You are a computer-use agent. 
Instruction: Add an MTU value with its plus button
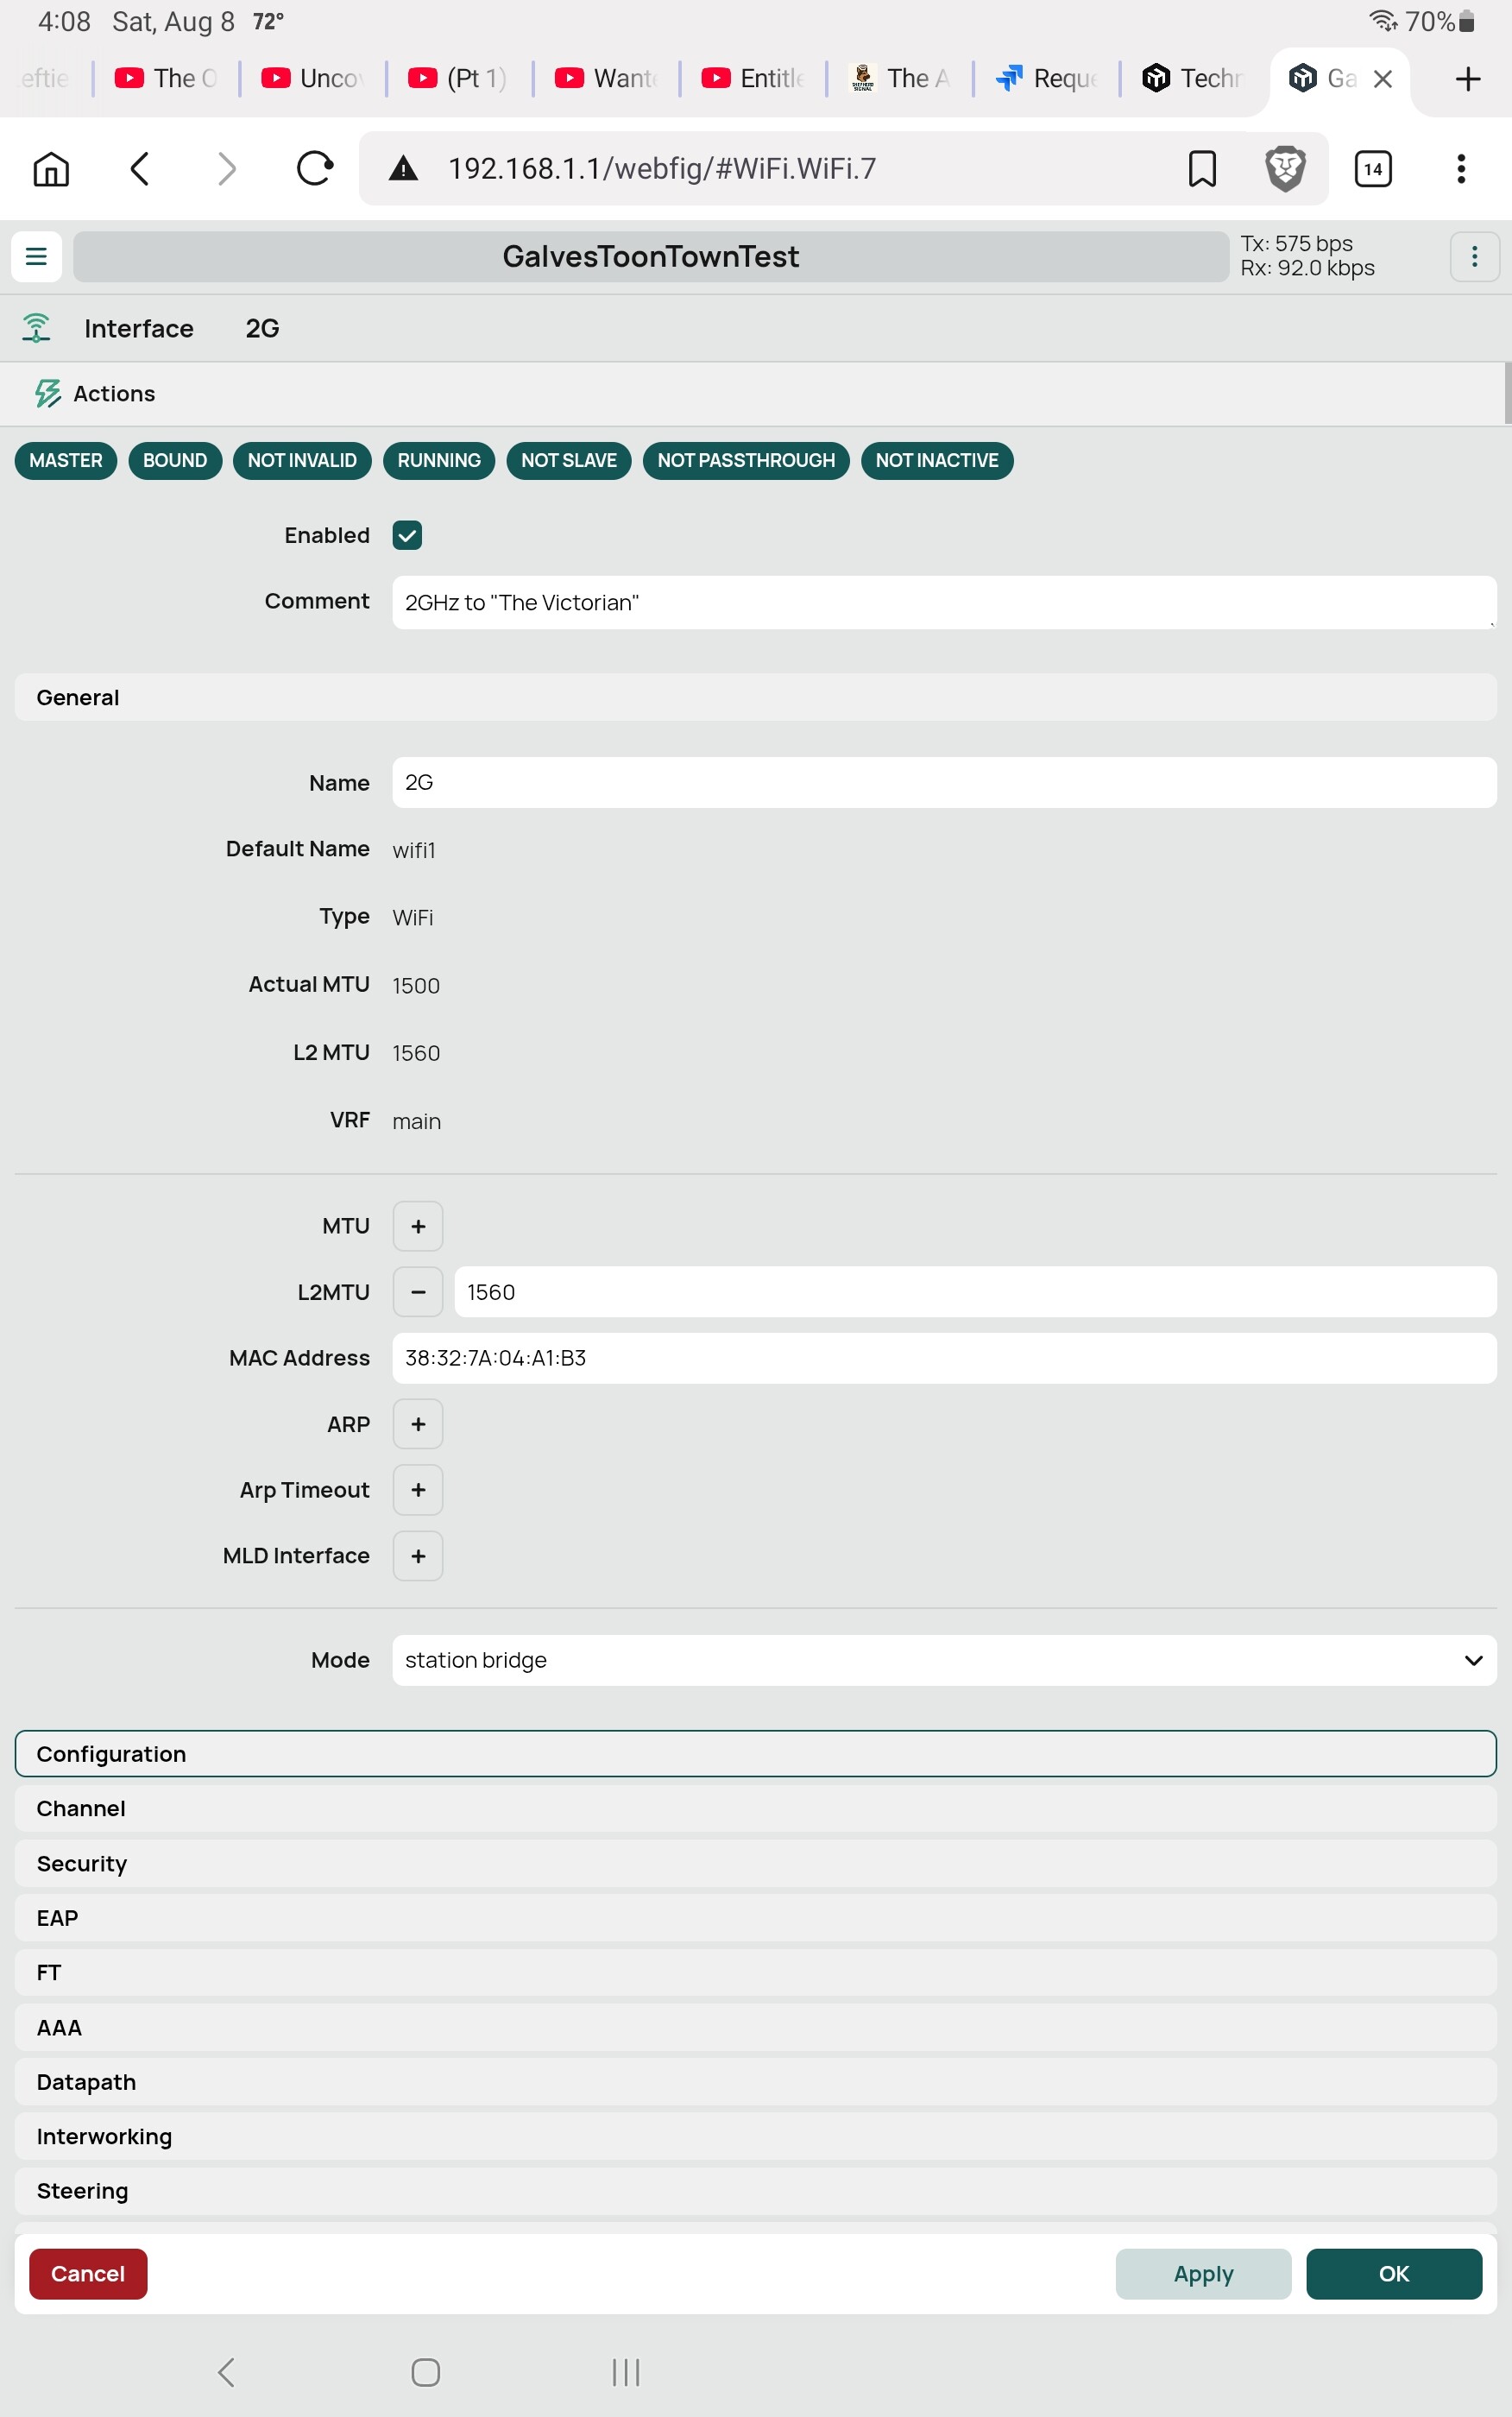click(418, 1226)
